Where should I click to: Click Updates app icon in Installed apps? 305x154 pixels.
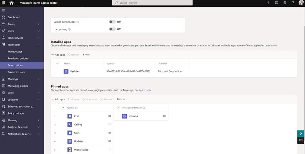[66, 71]
